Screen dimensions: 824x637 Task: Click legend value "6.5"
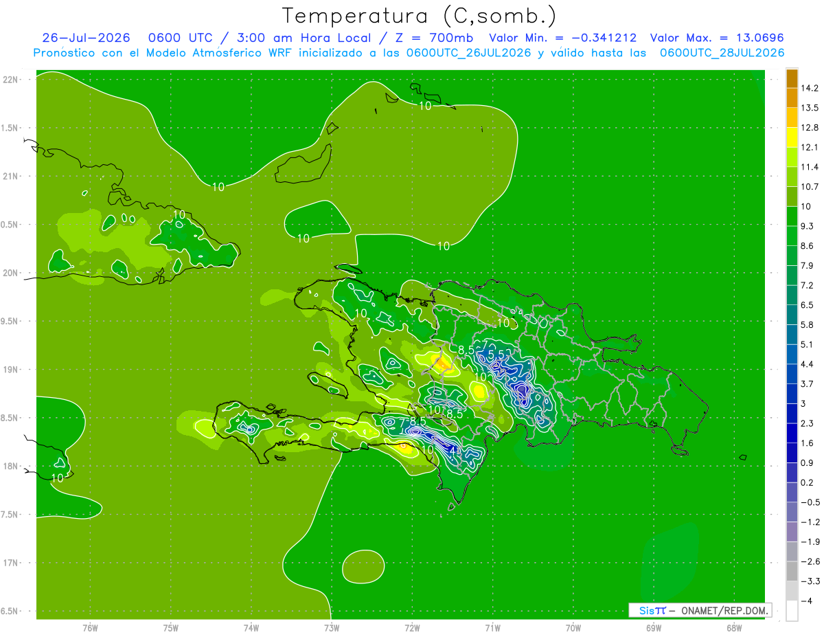[807, 305]
